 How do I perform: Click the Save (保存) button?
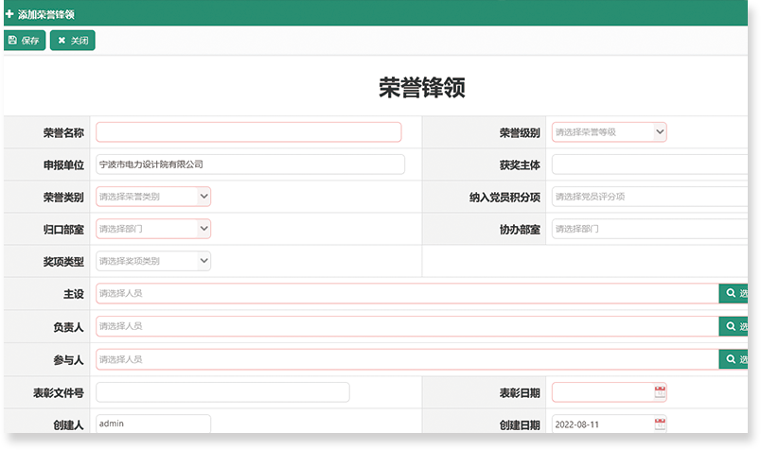(x=25, y=41)
